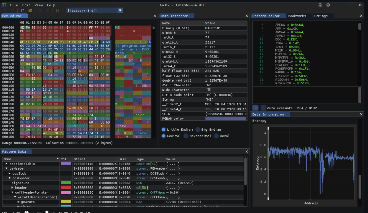Image resolution: width=368 pixels, height=213 pixels.
Task: Click the memory chip icon in status bar
Action: (x=47, y=212)
